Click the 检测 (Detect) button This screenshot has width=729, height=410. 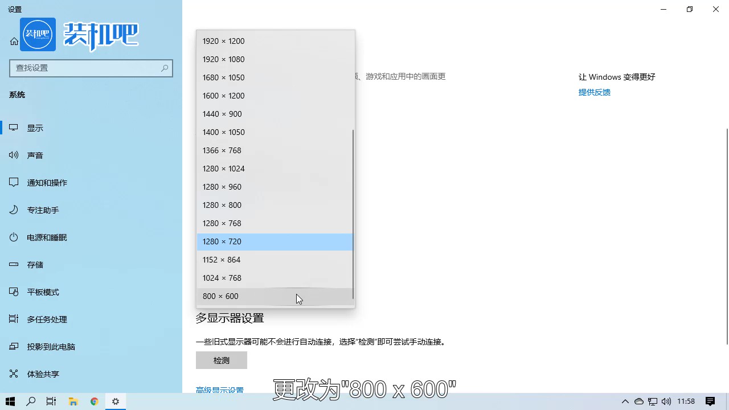coord(222,360)
